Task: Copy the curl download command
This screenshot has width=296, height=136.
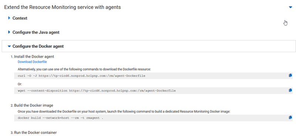Action: click(x=290, y=75)
